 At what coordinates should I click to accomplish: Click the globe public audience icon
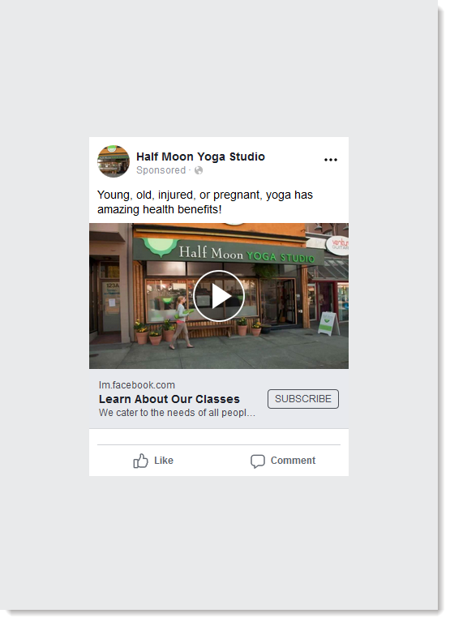pos(198,170)
